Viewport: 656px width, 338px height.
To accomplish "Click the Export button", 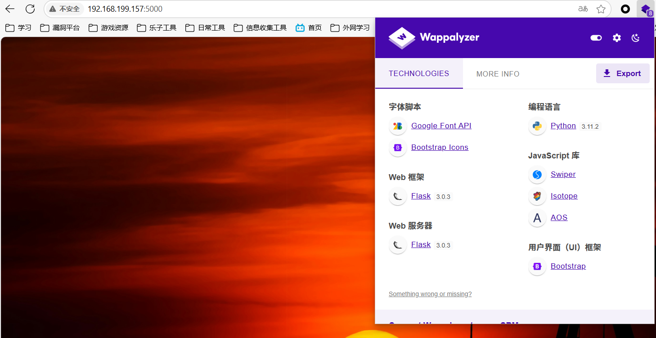I will click(623, 73).
